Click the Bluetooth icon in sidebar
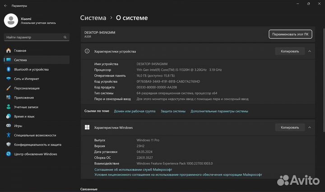 (9, 69)
